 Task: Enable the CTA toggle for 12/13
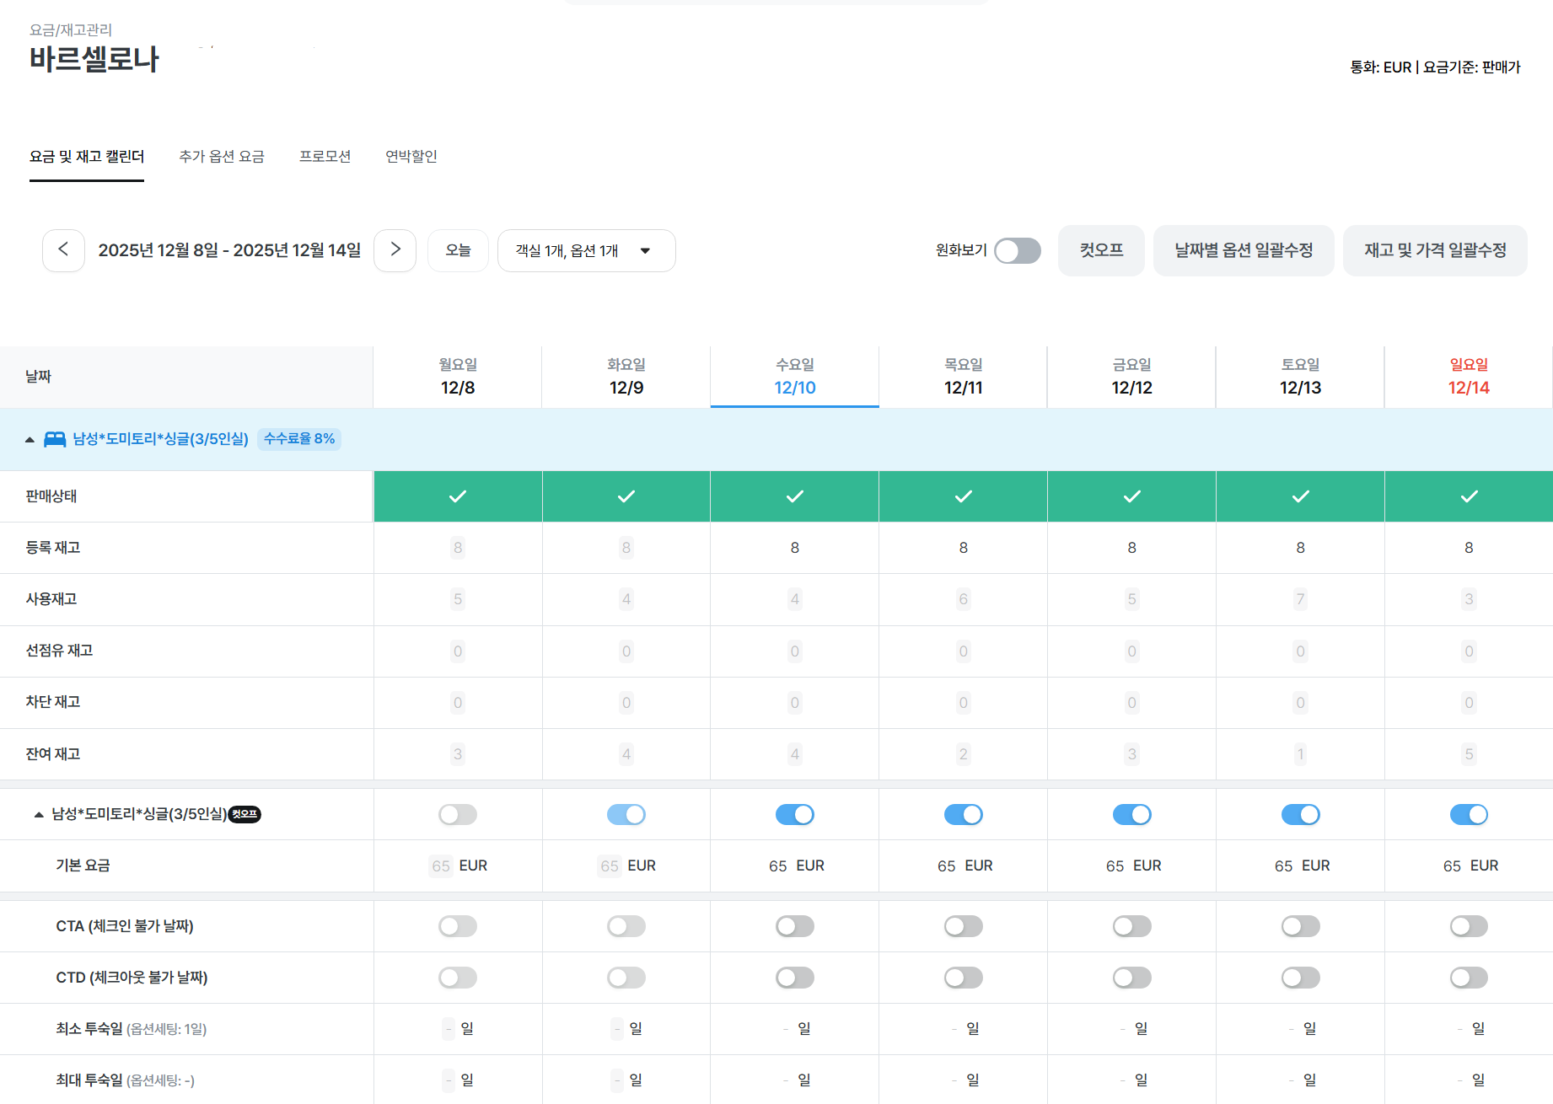(1300, 926)
